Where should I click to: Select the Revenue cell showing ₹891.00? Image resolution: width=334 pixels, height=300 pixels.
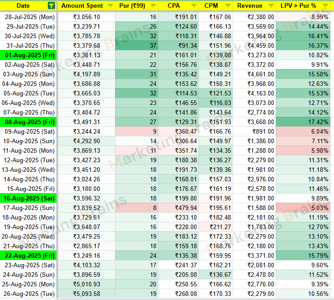[x=254, y=131]
